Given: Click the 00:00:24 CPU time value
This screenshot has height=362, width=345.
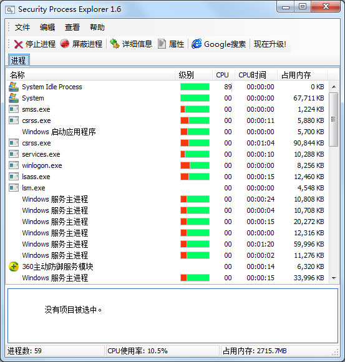Looking at the screenshot, I should coord(260,199).
